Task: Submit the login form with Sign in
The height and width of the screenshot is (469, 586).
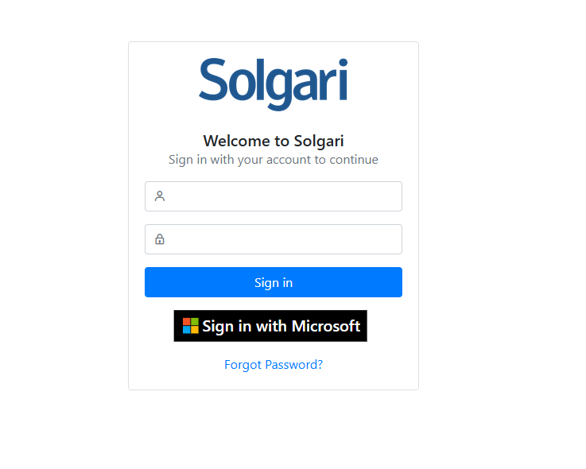Action: click(x=274, y=282)
